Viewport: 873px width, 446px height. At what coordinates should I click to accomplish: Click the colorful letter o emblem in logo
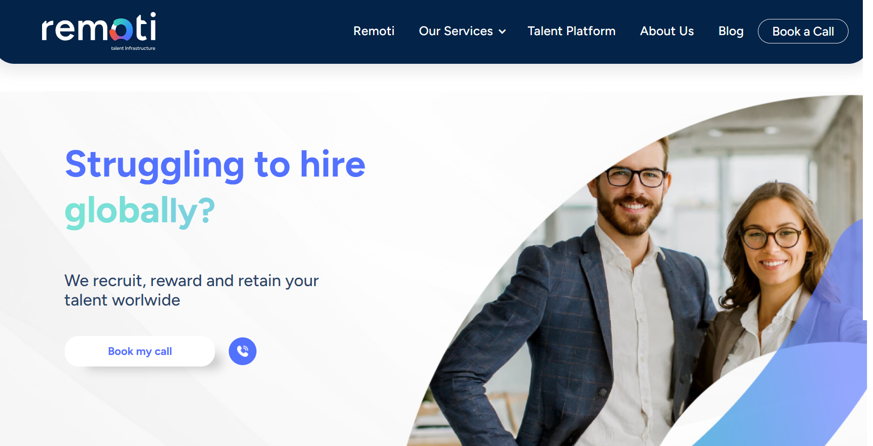click(121, 30)
